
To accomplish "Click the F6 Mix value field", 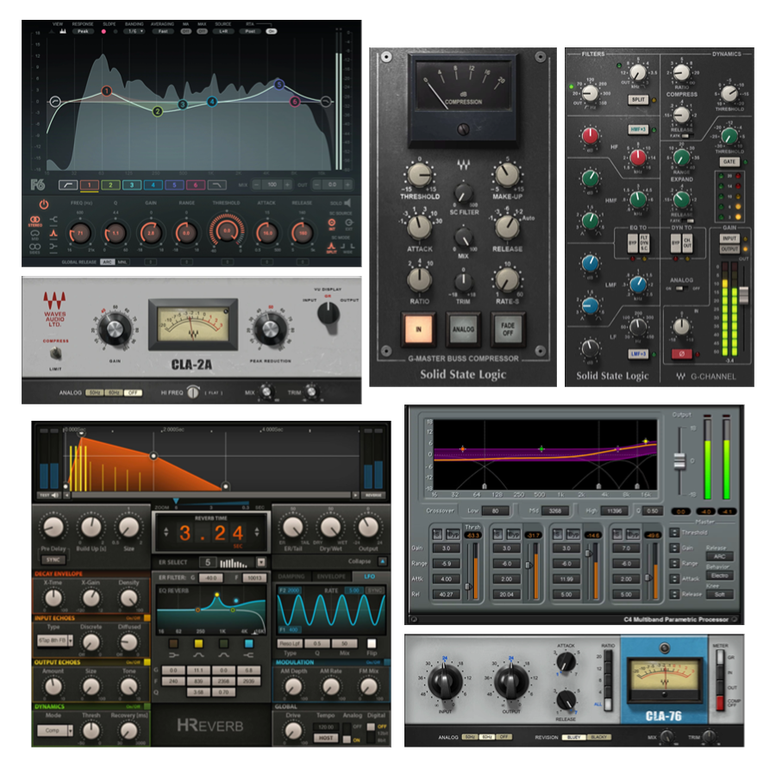I will tap(272, 185).
